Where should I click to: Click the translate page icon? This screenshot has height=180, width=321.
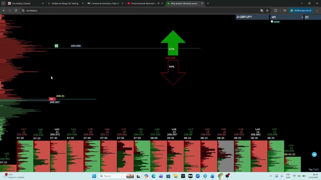pos(262,10)
